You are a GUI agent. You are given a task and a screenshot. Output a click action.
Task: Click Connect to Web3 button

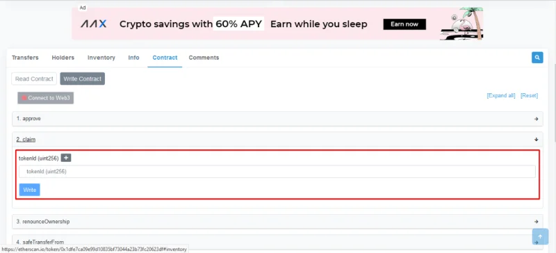[x=46, y=98]
